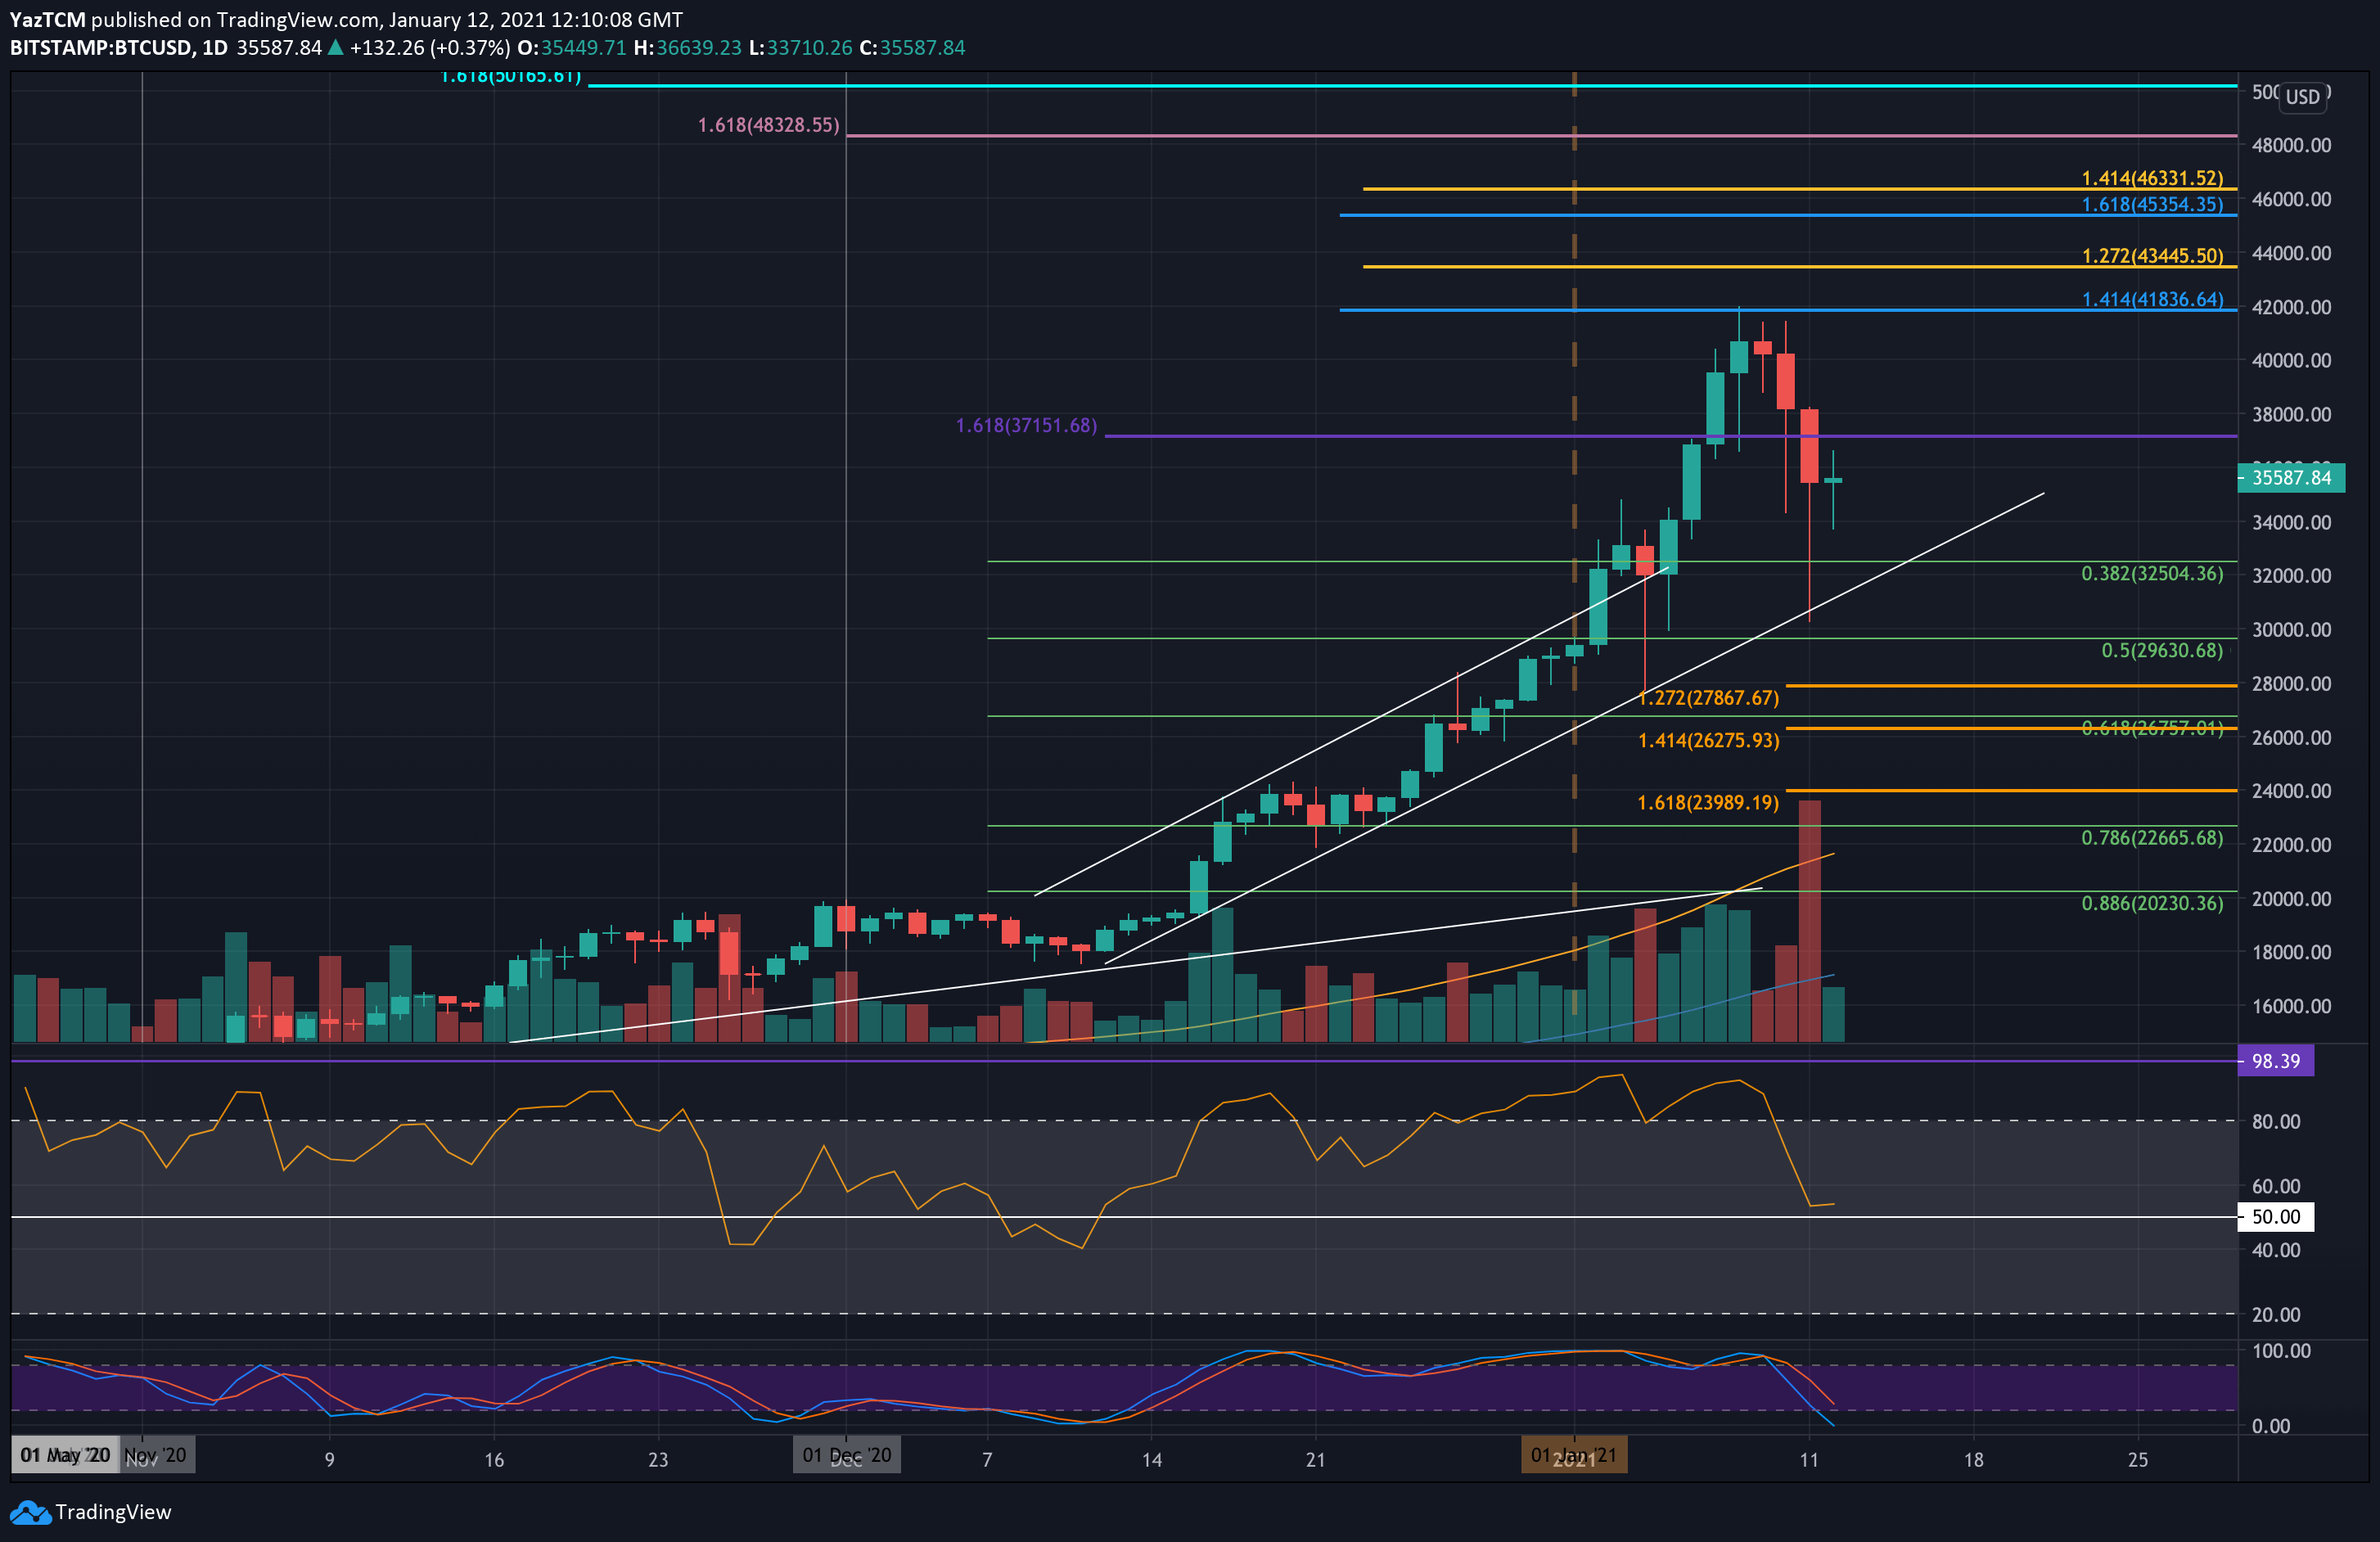Click the 1.618(37151.68) purple Fibonacci label
Screen dimensions: 2380x1542
[1026, 426]
